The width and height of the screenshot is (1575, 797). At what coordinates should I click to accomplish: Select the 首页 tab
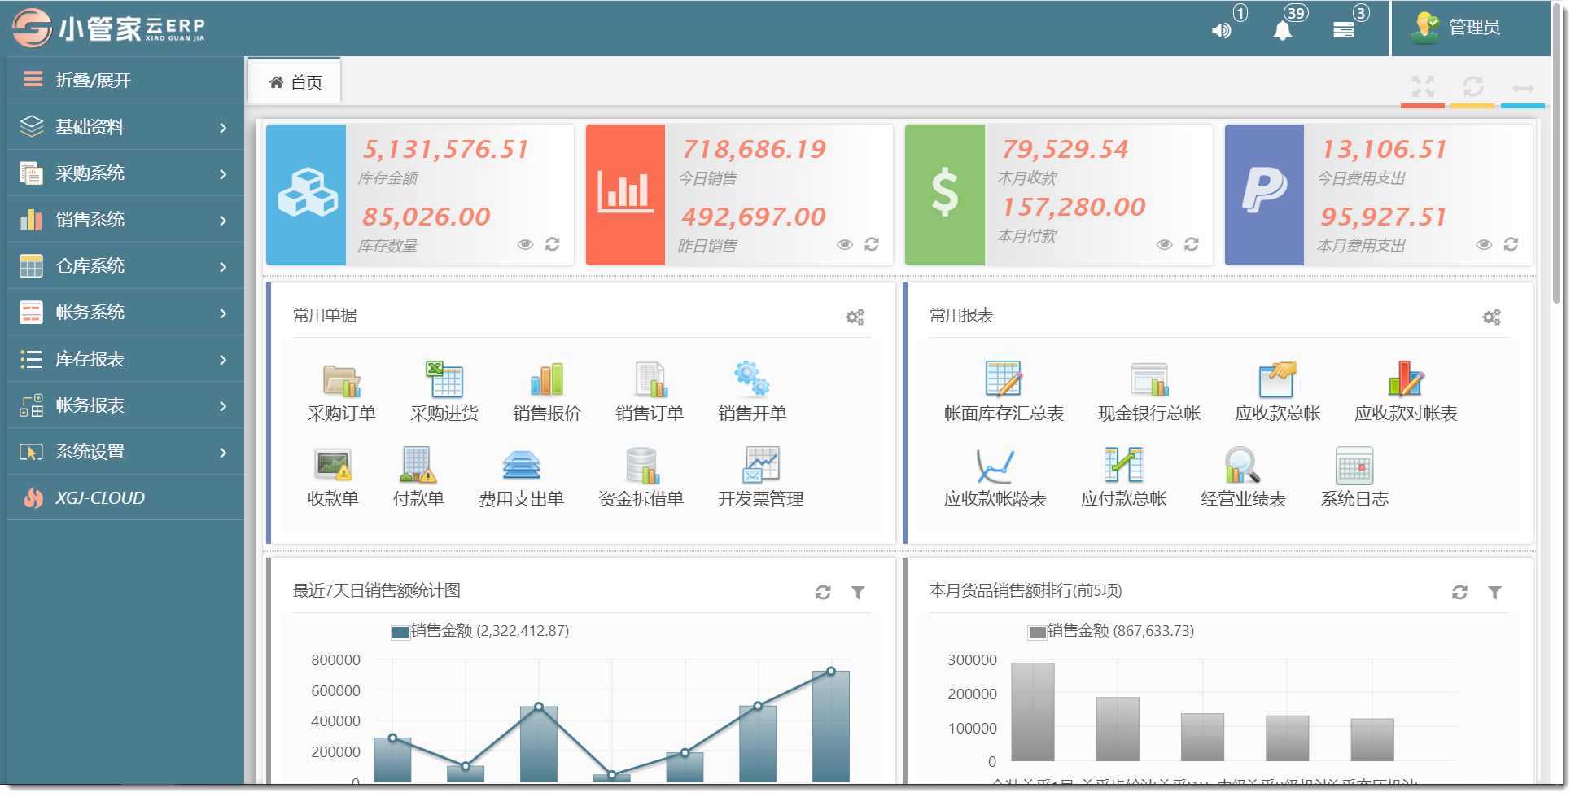(295, 81)
